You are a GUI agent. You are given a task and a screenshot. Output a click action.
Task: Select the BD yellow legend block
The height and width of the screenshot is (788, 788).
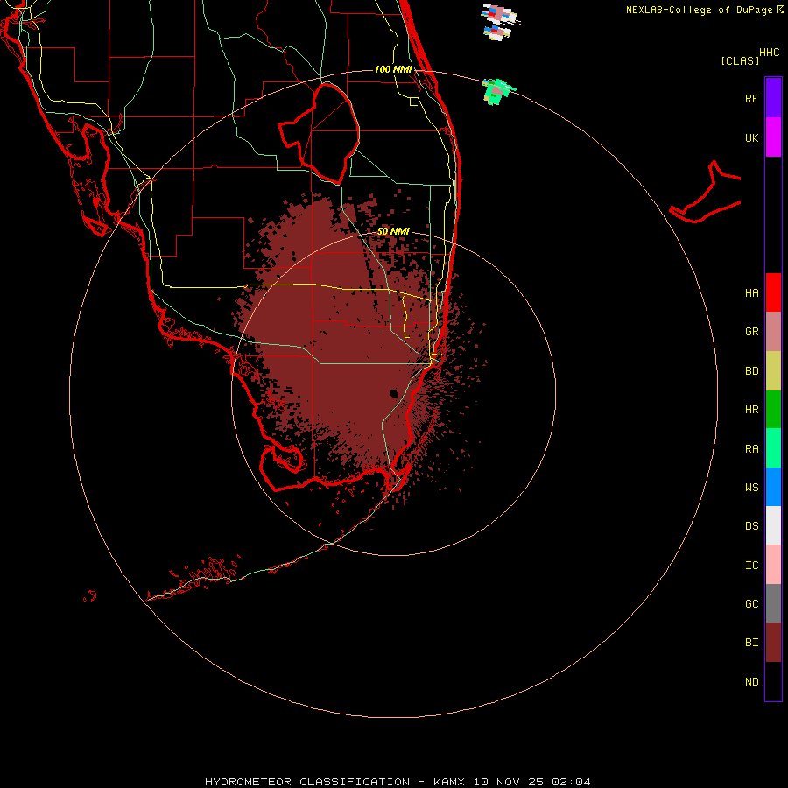point(773,371)
